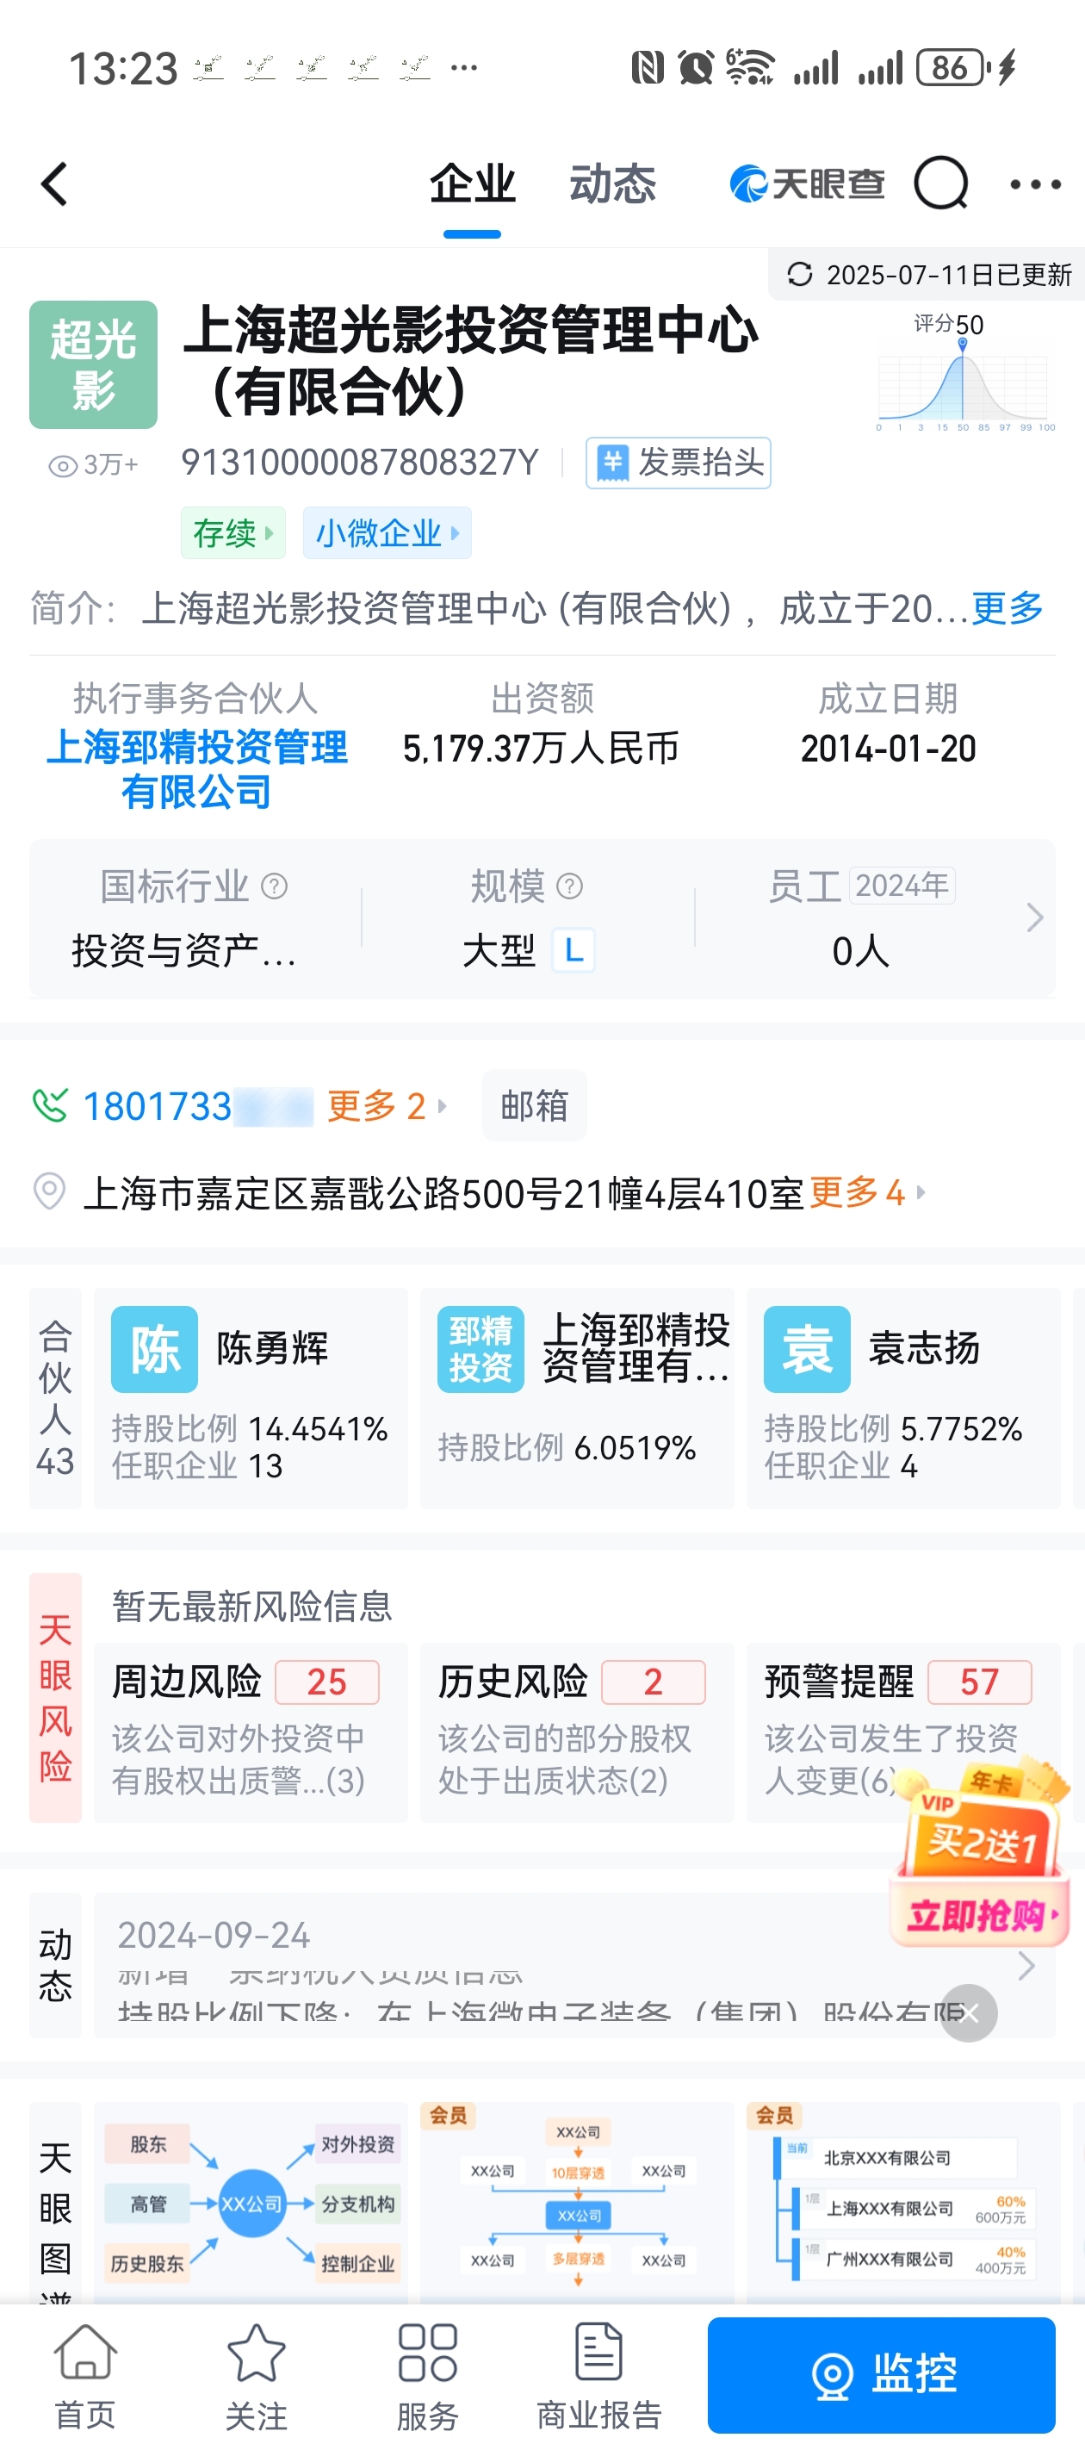Click the refresh update icon

coord(799,275)
